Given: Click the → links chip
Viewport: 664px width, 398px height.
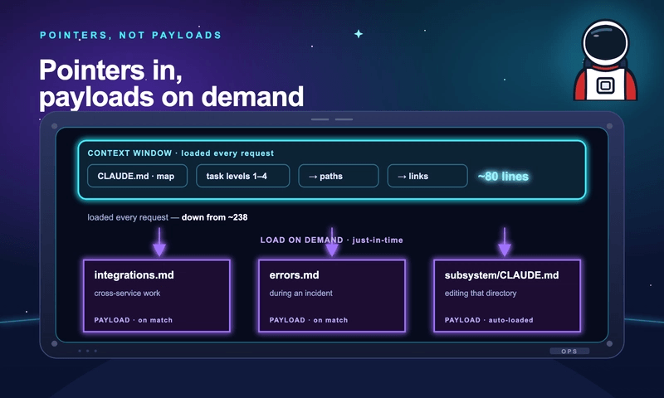Looking at the screenshot, I should click(427, 176).
